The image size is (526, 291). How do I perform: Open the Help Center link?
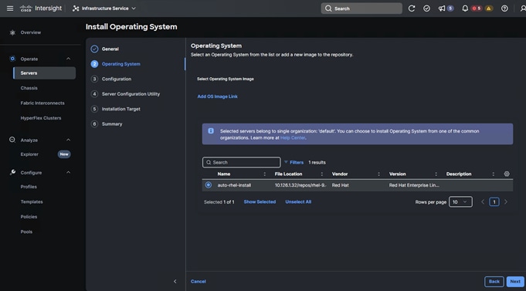(x=293, y=138)
